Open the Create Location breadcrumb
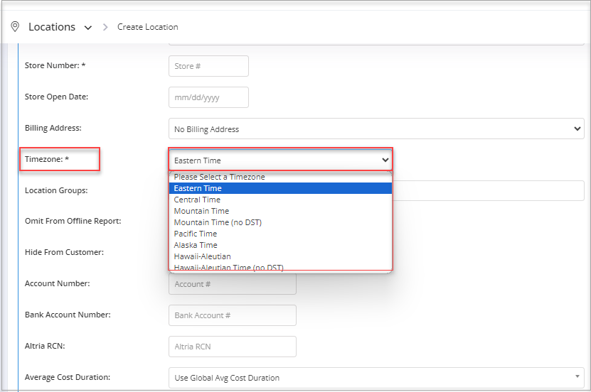Viewport: 591px width, 392px height. tap(148, 27)
